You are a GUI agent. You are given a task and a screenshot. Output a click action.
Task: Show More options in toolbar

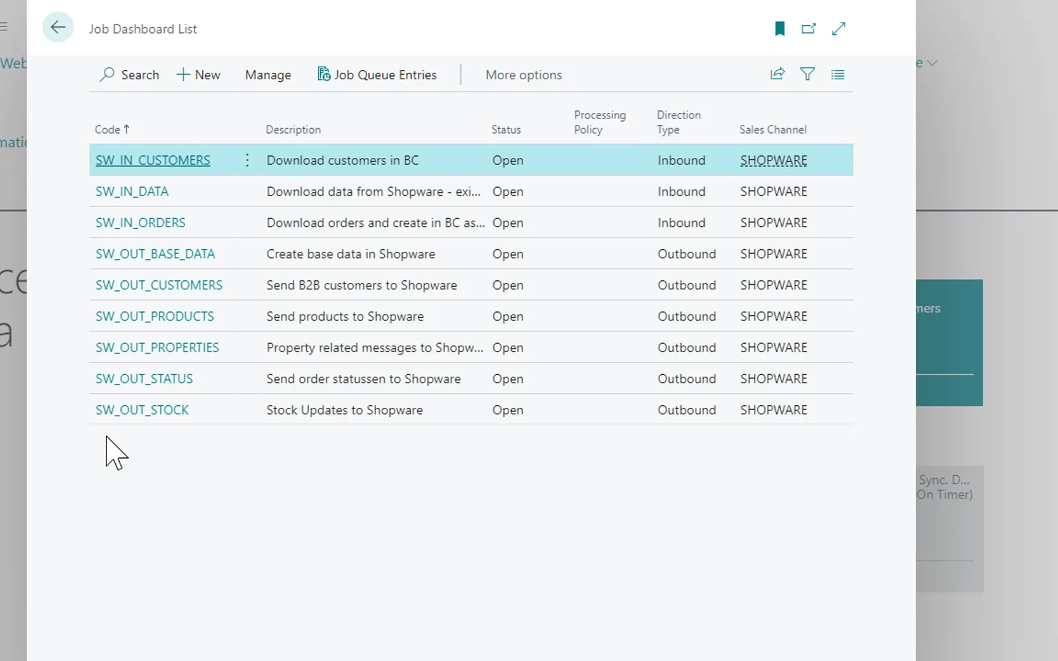click(524, 75)
